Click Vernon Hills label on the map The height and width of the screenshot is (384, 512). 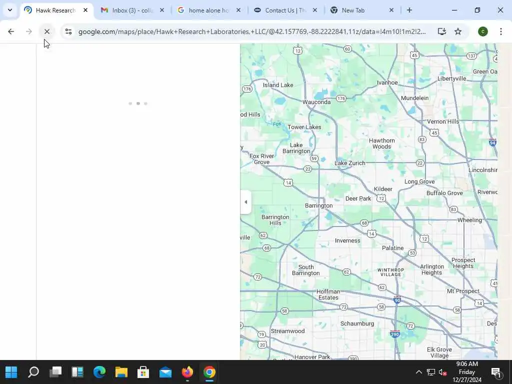(x=443, y=121)
